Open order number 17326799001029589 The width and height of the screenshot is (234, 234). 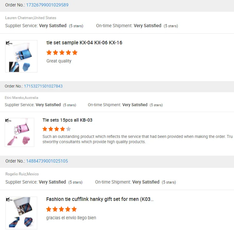tap(47, 5)
